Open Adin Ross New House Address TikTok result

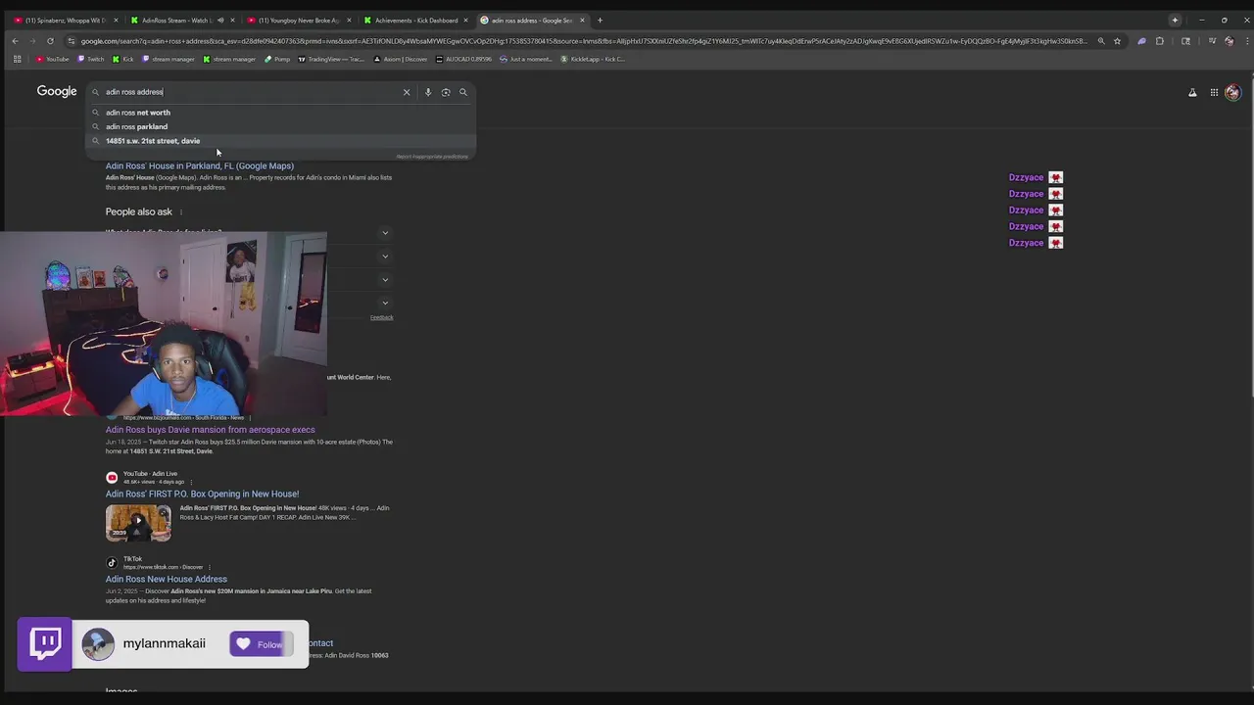click(167, 579)
